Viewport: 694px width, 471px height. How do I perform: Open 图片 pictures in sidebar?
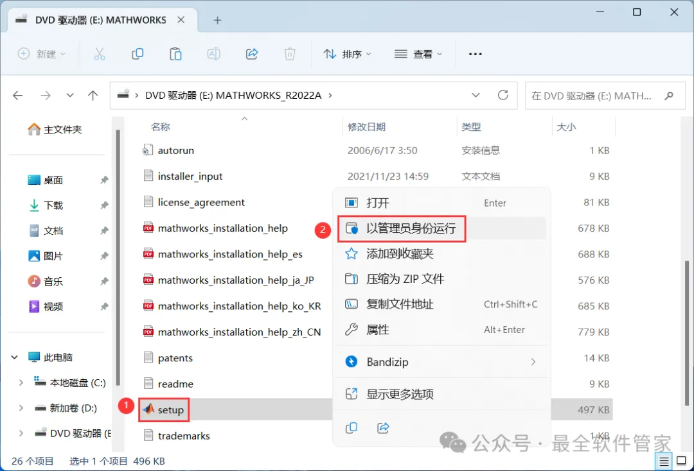click(46, 256)
